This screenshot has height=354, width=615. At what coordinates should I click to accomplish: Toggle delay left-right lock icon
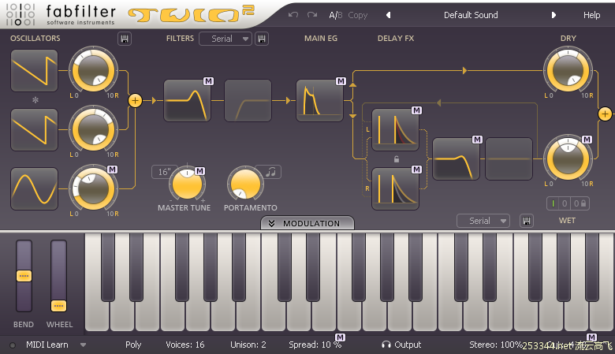point(397,159)
